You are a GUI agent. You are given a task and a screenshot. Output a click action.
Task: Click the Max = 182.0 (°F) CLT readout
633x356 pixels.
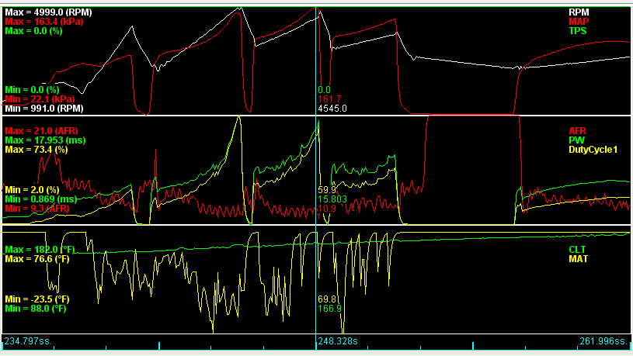40,250
